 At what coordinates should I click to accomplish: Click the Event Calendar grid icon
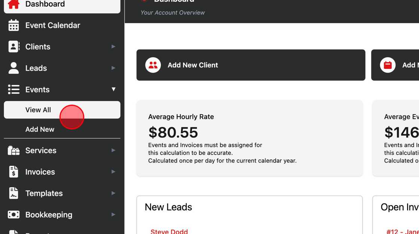click(x=13, y=25)
